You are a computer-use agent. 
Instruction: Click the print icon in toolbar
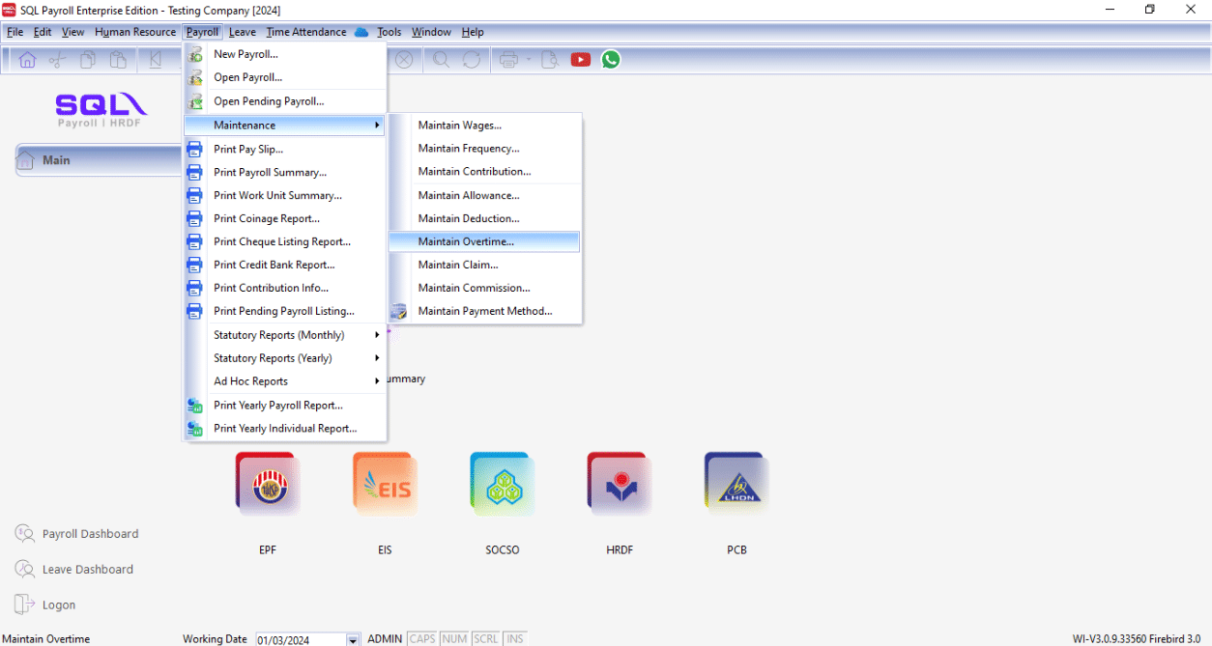coord(508,60)
